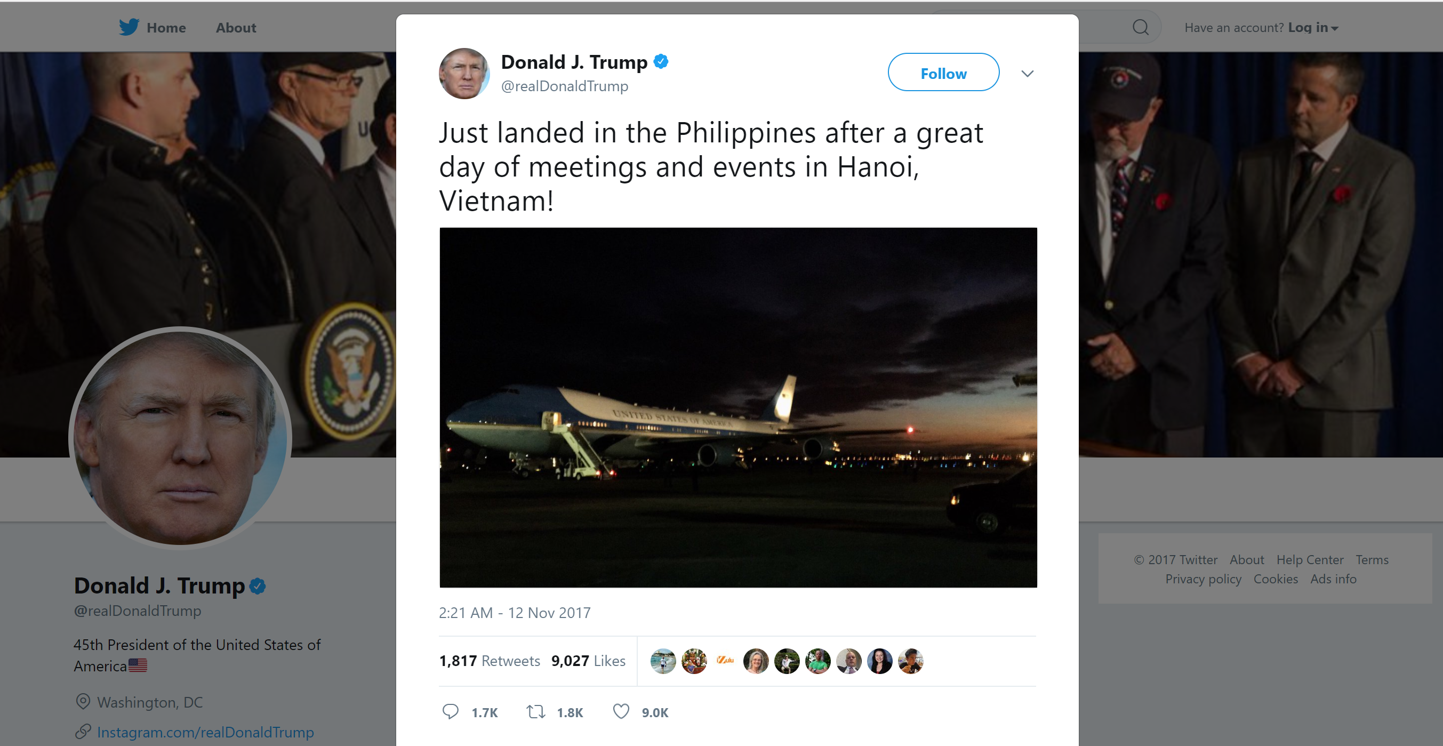Click Trump's small avatar in the tweet header
This screenshot has width=1443, height=746.
point(464,74)
